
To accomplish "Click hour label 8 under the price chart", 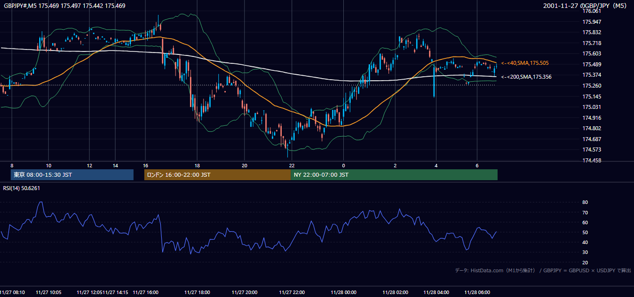I will pos(11,165).
